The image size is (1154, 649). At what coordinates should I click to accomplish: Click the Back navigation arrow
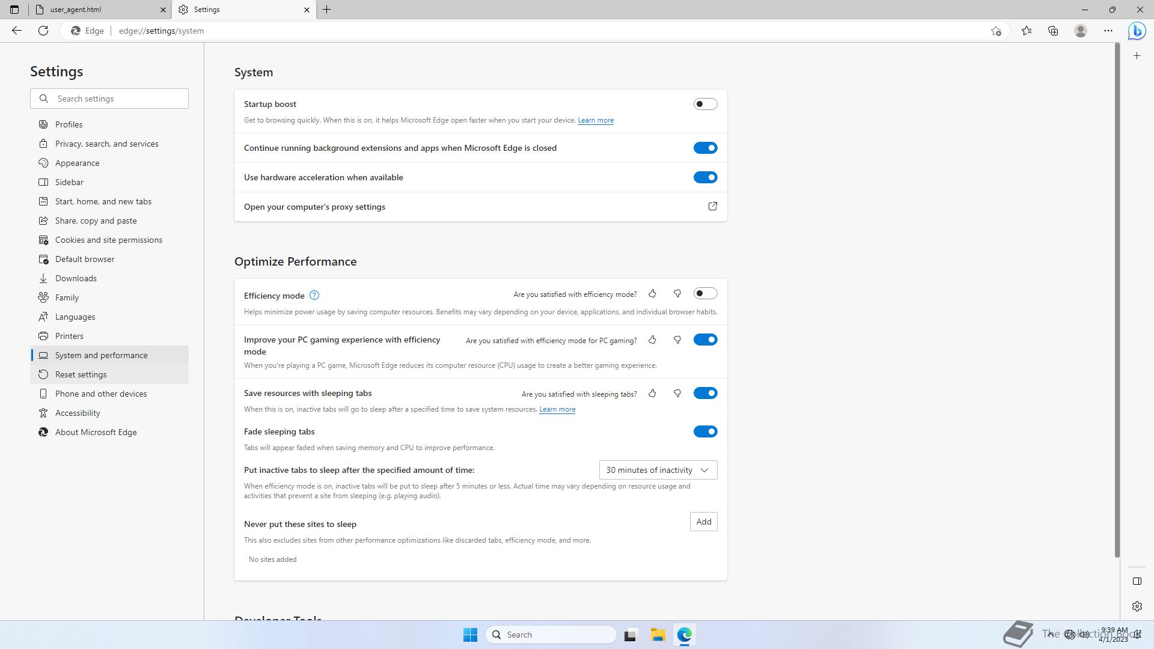(17, 31)
